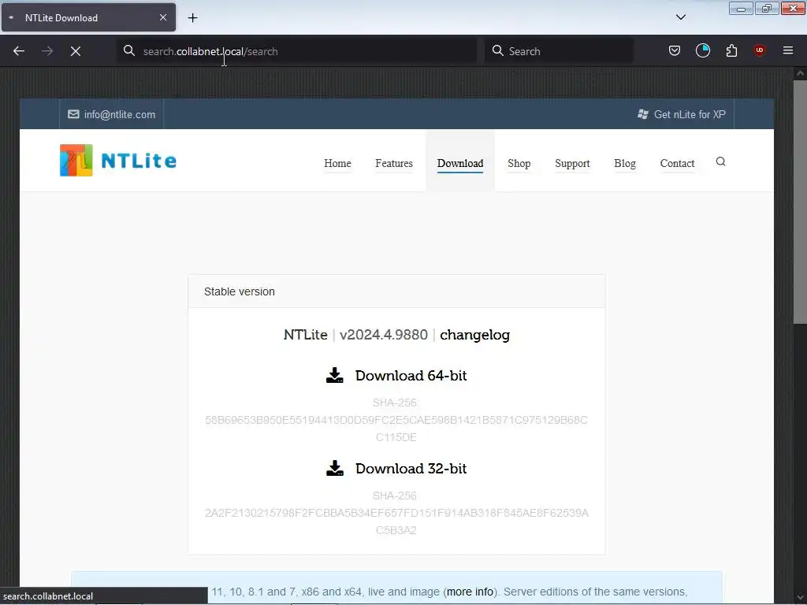This screenshot has width=807, height=605.
Task: Open the Home menu item
Action: tap(337, 163)
